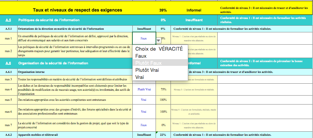Click the 0% cell in A.5.1 row
The width and height of the screenshot is (313, 138).
pyautogui.click(x=163, y=29)
